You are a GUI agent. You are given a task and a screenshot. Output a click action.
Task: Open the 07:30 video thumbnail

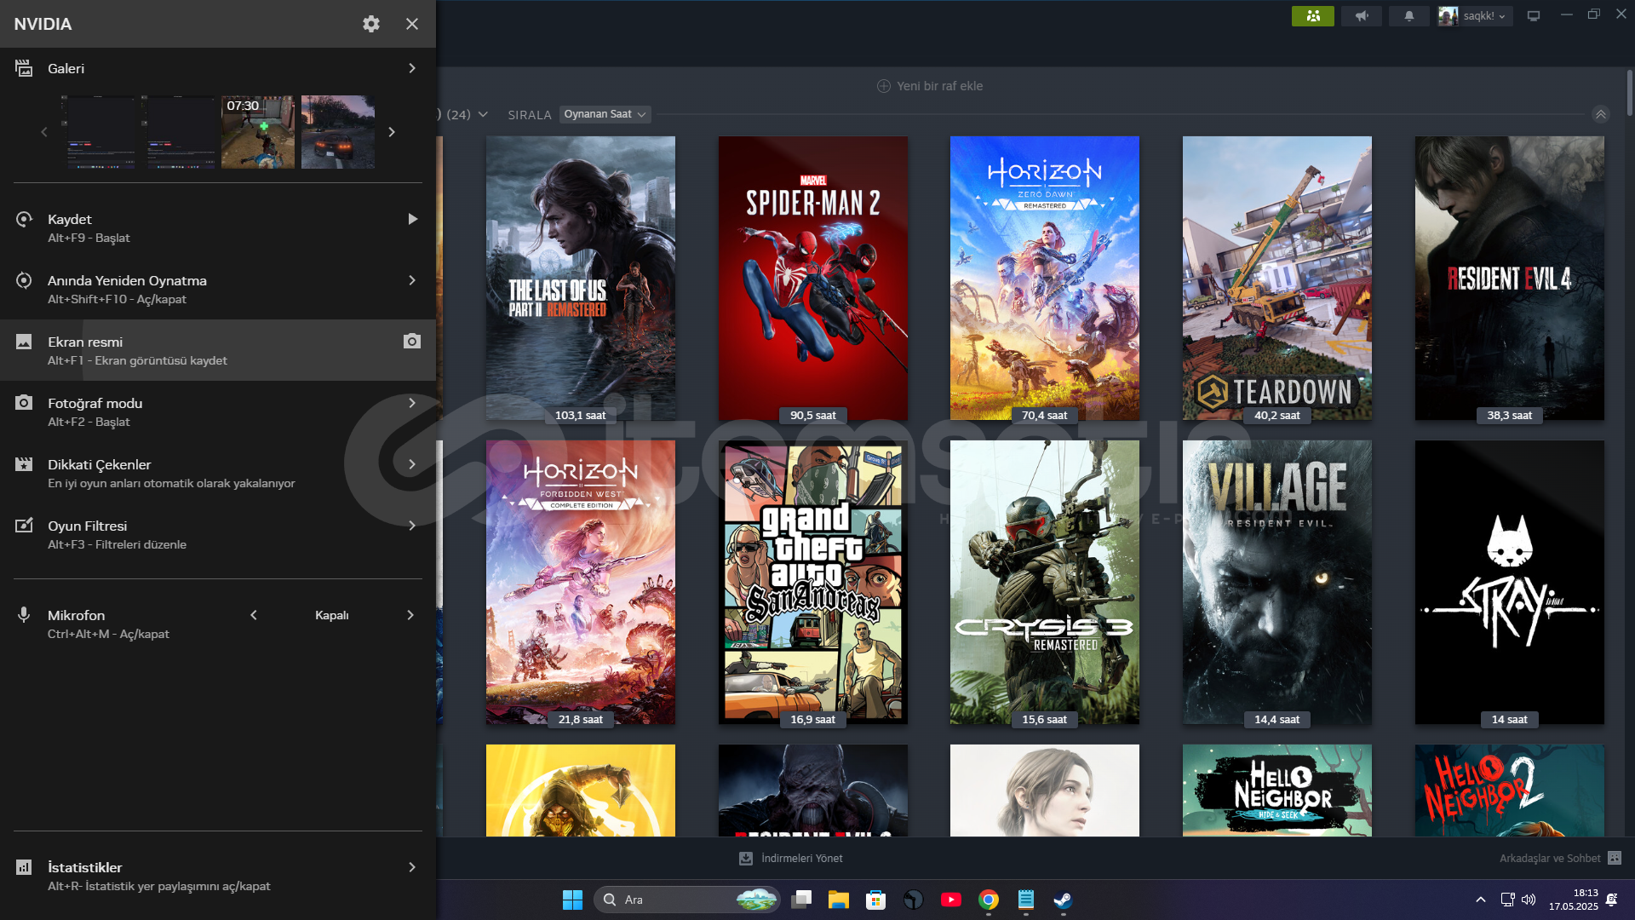[258, 132]
